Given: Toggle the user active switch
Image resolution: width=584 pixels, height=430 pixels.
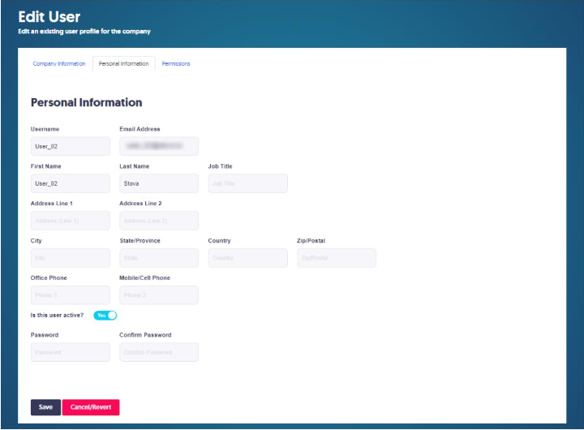Looking at the screenshot, I should tap(105, 316).
